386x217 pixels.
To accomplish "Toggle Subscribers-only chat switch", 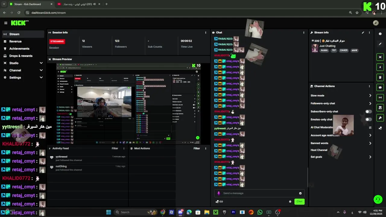I will (369, 112).
